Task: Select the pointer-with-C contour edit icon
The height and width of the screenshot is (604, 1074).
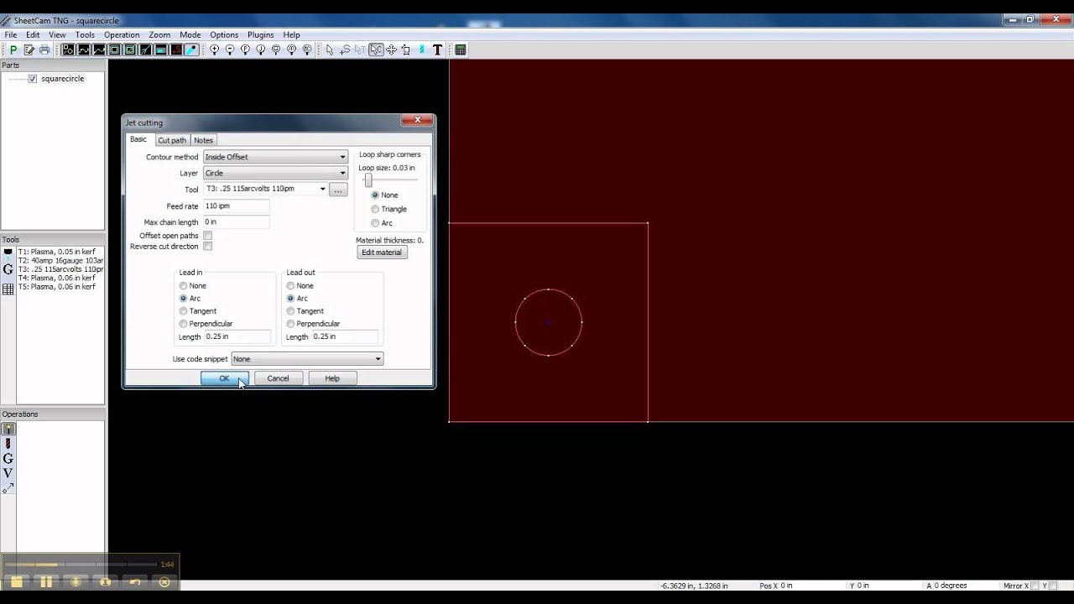Action: (376, 49)
